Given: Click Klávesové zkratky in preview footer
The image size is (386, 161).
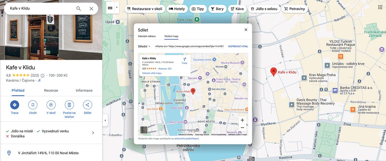Looking at the screenshot, I should pos(185,134).
